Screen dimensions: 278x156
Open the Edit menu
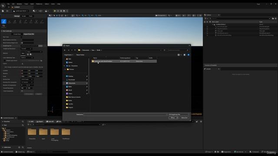click(x=13, y=4)
